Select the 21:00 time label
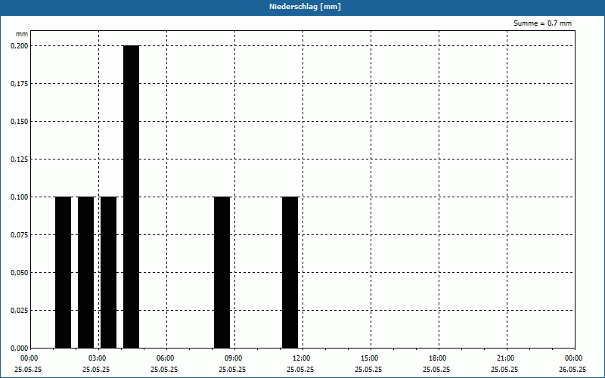The height and width of the screenshot is (378, 605). (505, 358)
